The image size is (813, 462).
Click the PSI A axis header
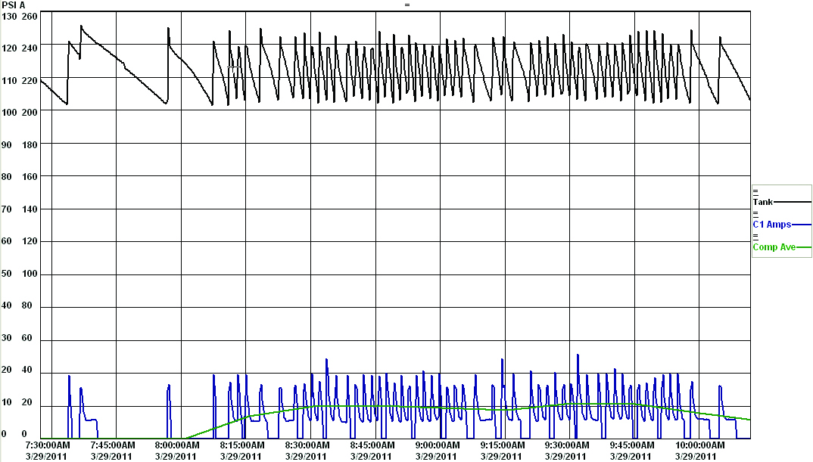tap(14, 5)
